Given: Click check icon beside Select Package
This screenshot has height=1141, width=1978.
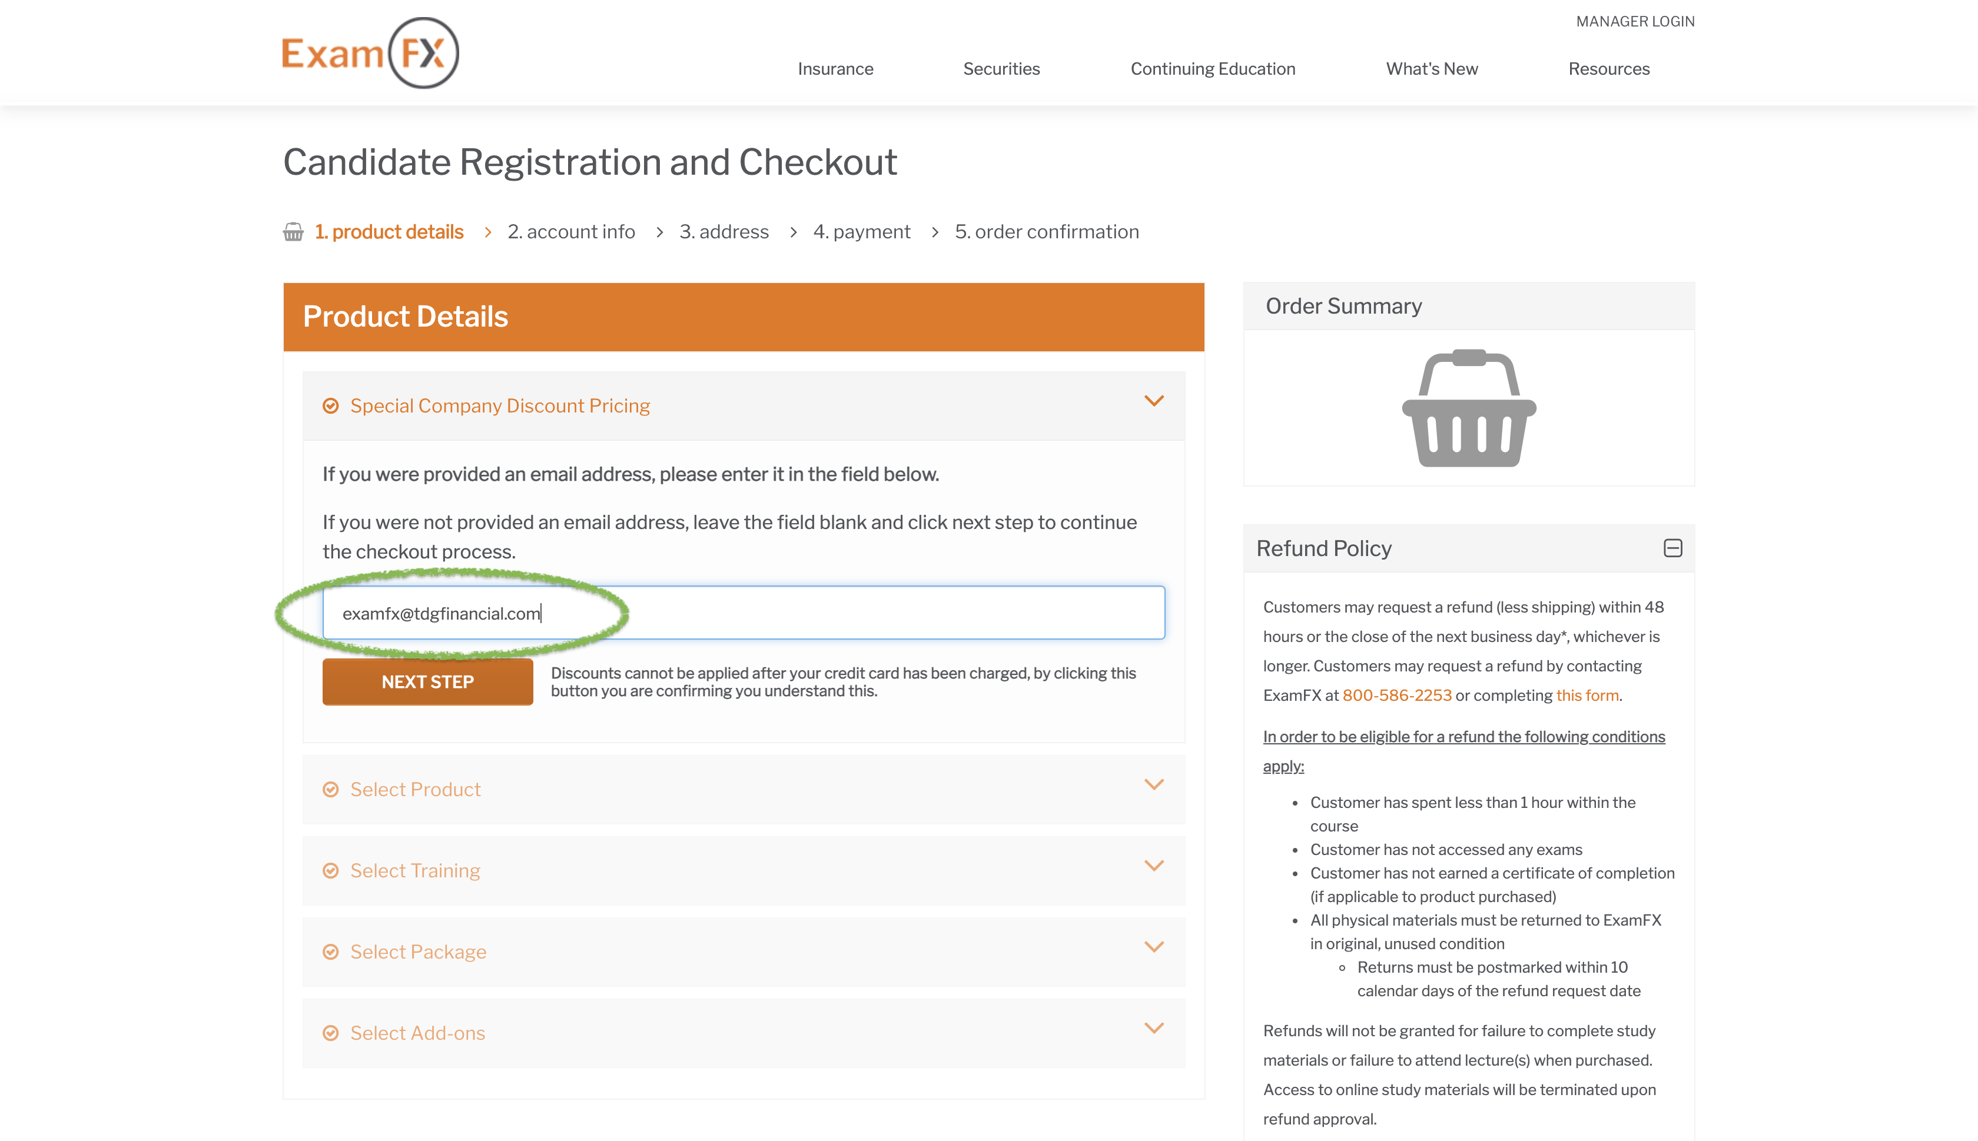Looking at the screenshot, I should pyautogui.click(x=331, y=952).
